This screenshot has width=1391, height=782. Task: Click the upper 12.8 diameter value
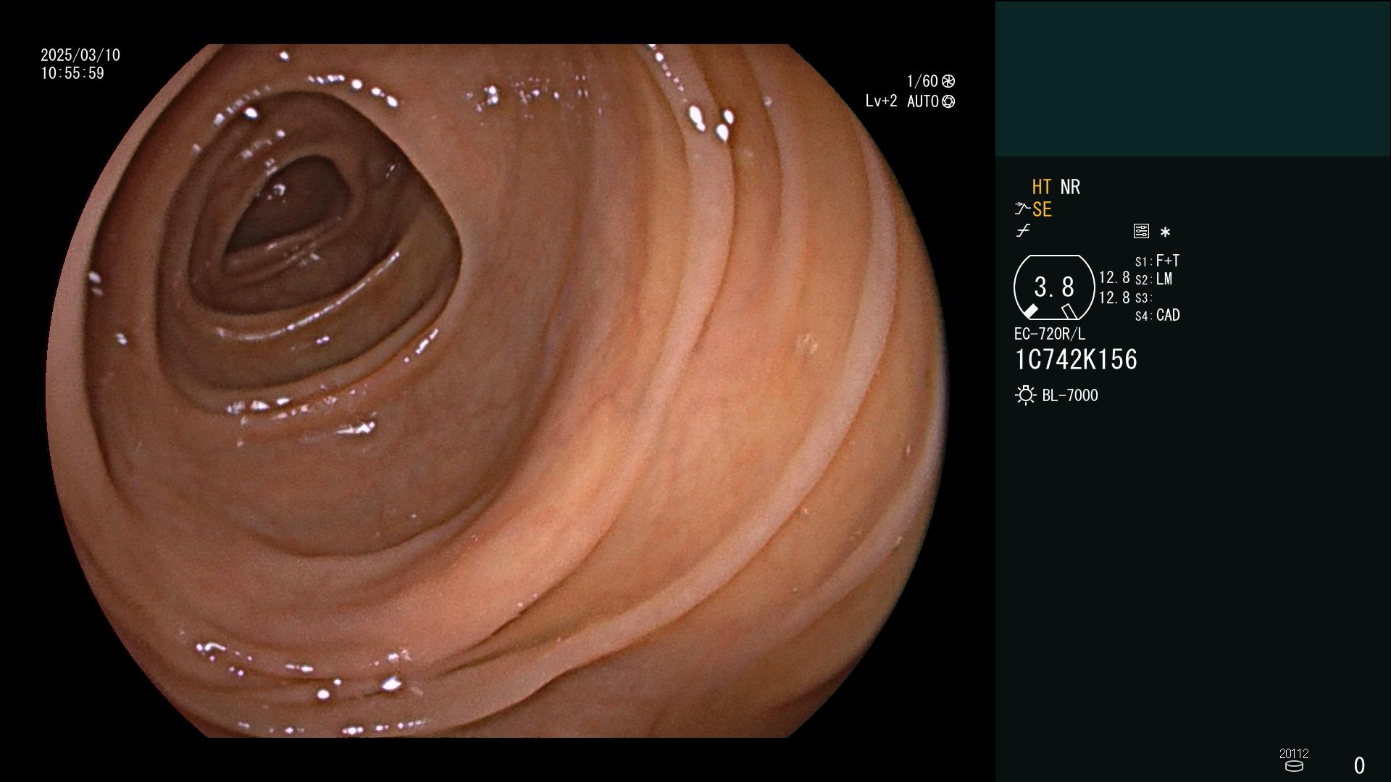pos(1114,278)
